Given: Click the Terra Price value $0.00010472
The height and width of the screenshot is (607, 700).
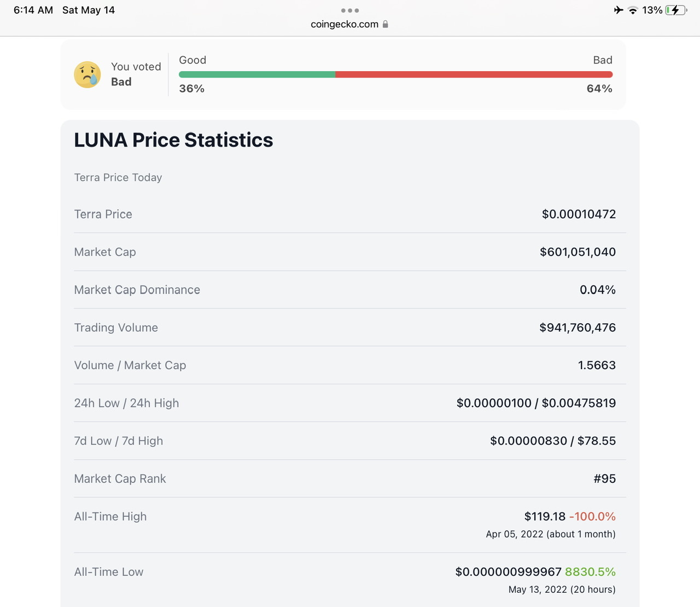Looking at the screenshot, I should (x=579, y=214).
